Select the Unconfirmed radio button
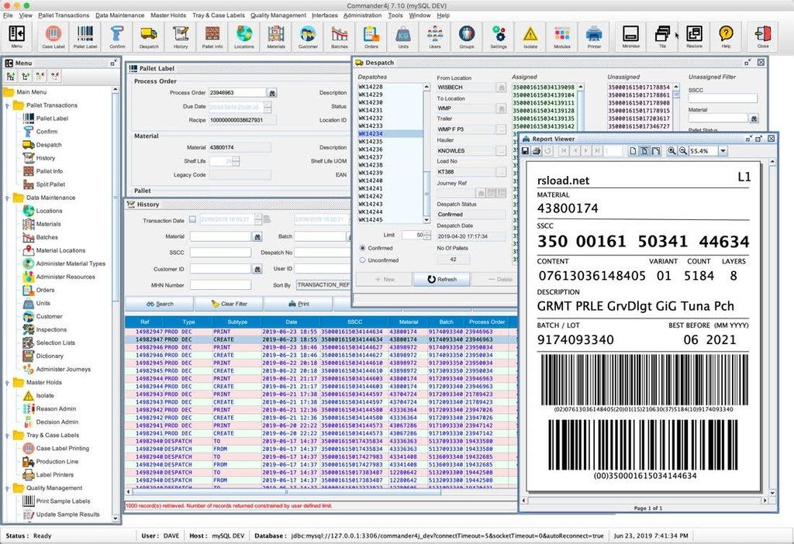The width and height of the screenshot is (794, 544). pos(362,260)
